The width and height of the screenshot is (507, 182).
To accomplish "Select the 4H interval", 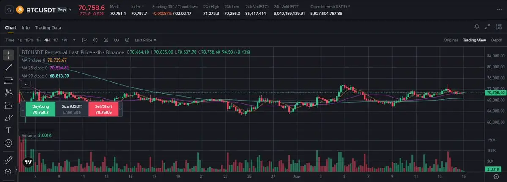I will point(47,40).
